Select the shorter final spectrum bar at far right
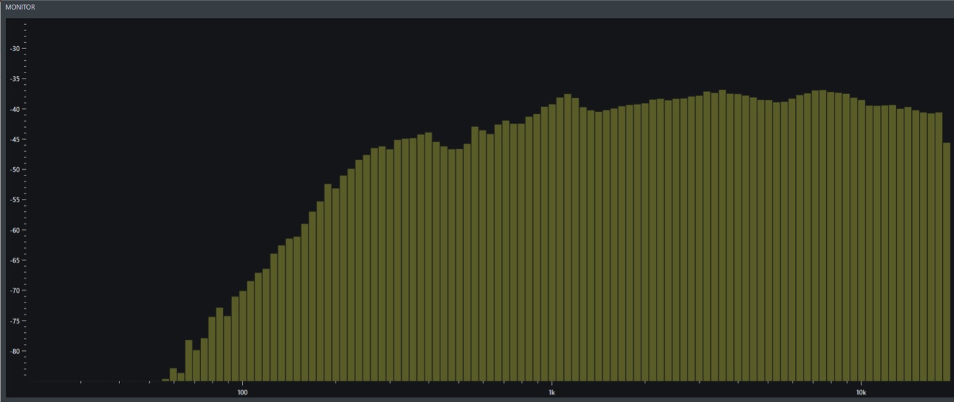 click(946, 262)
